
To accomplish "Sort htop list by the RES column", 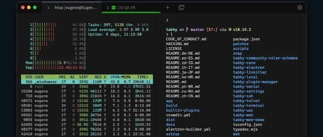I will [98, 77].
